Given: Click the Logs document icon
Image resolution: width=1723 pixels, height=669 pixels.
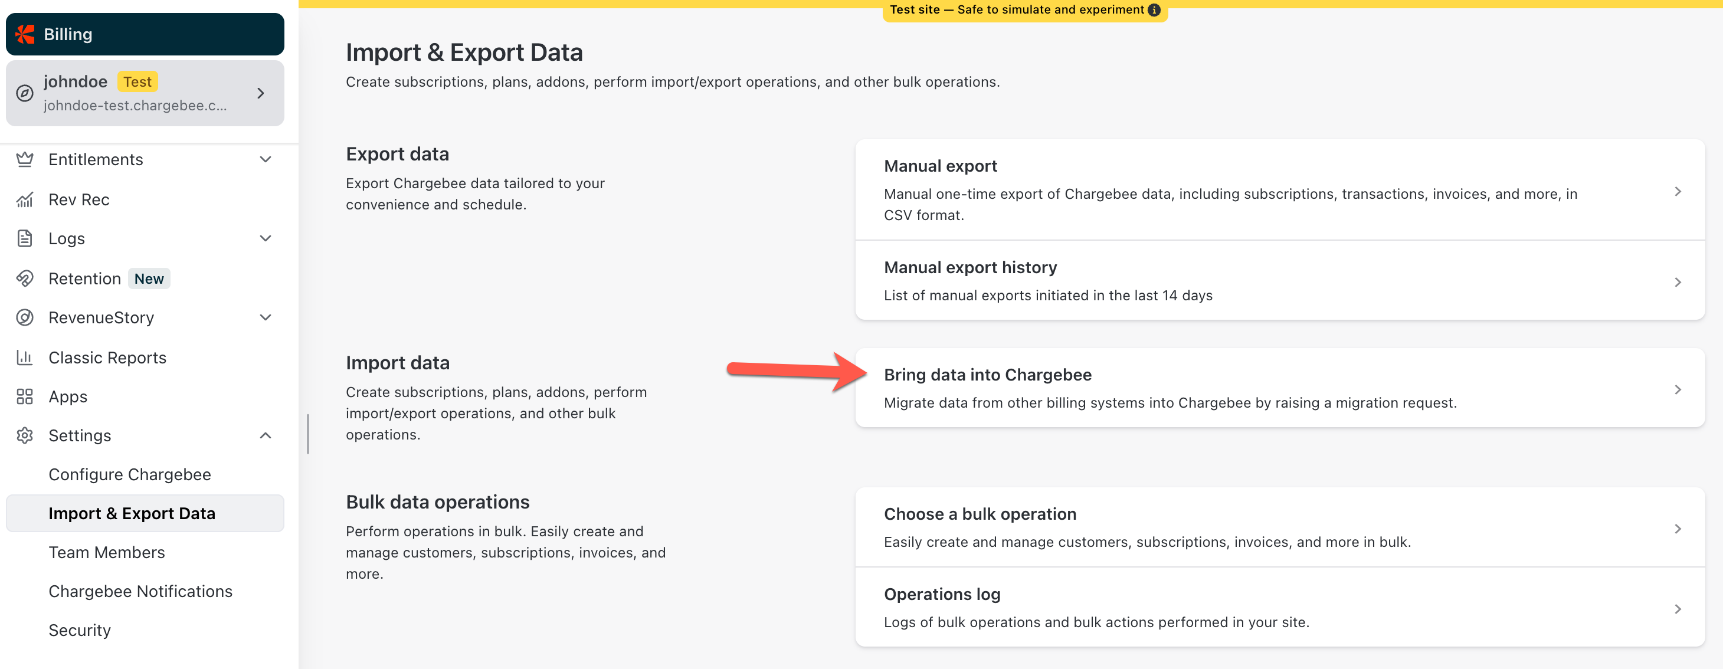Looking at the screenshot, I should (25, 238).
